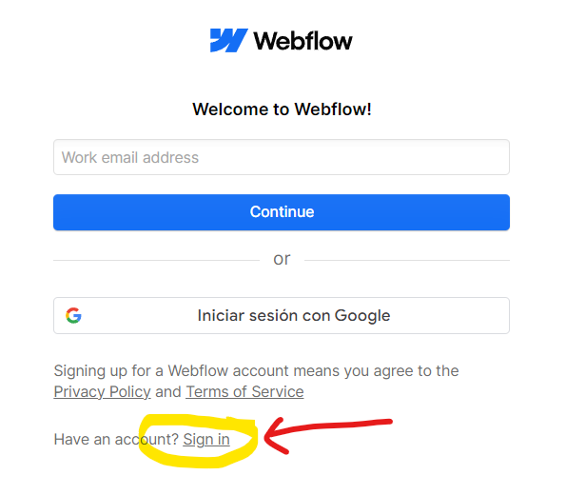The image size is (566, 495).
Task: Click the divider line left of "or"
Action: [x=156, y=260]
